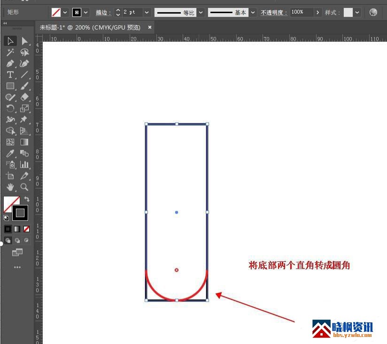
Task: Switch to the 未标题-1 document tab
Action: coord(90,28)
